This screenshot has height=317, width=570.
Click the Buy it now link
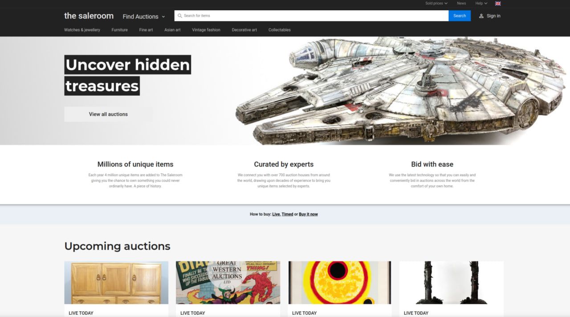tap(308, 214)
